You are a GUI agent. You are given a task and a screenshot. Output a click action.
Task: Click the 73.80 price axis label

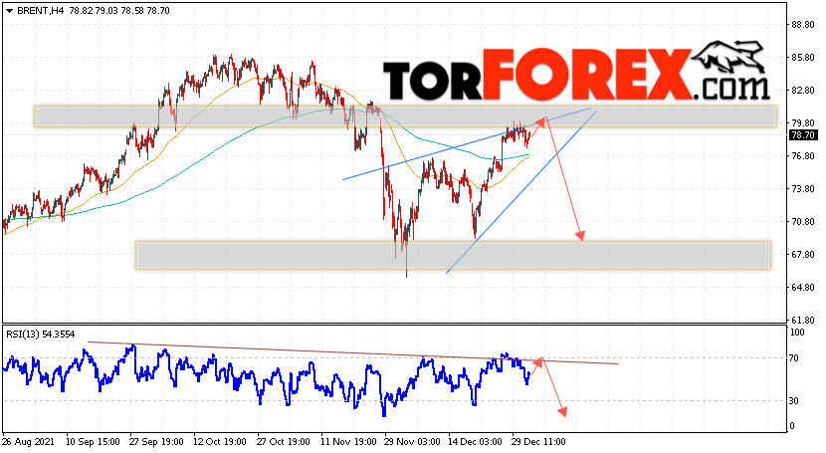point(802,188)
